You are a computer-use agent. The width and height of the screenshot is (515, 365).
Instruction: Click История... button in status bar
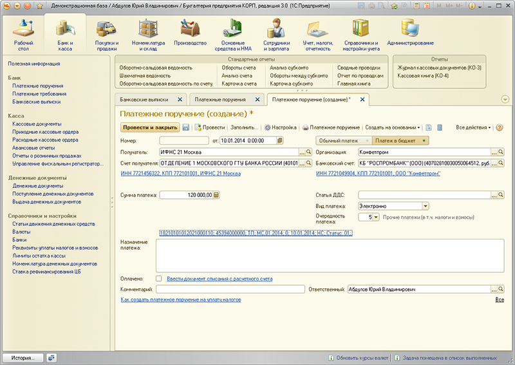pyautogui.click(x=23, y=357)
